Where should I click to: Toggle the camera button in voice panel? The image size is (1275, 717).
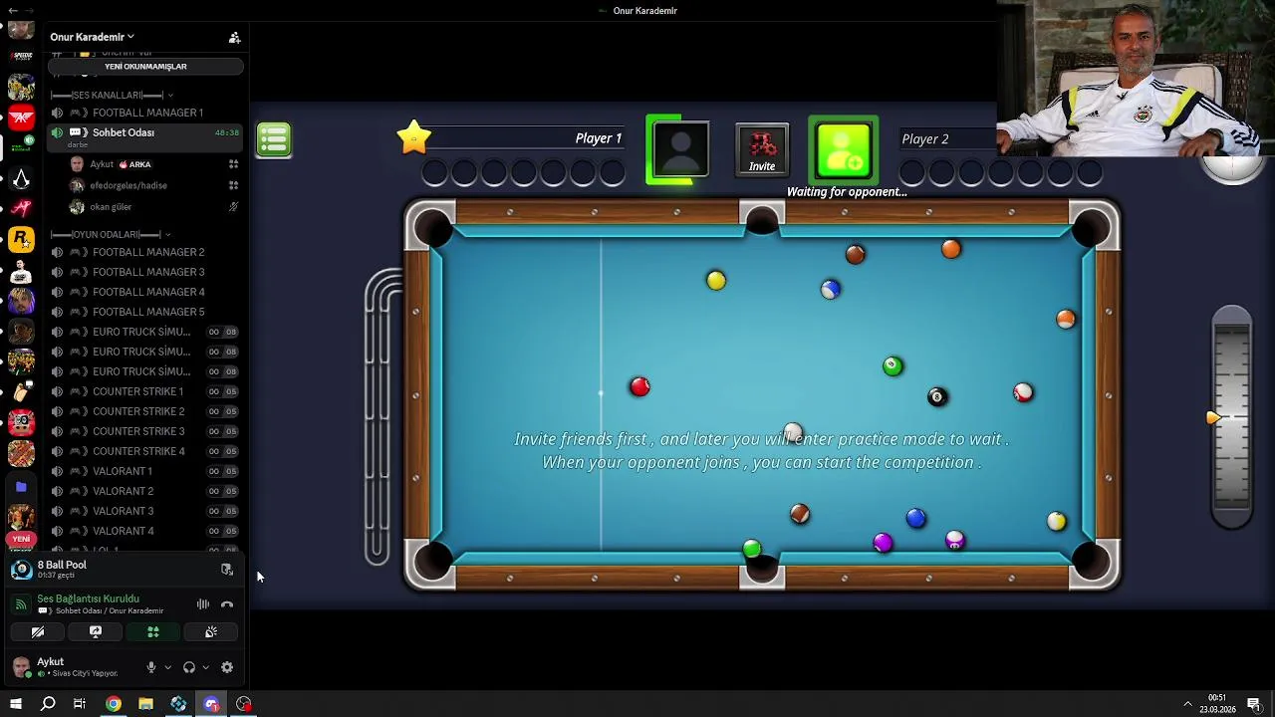click(38, 631)
